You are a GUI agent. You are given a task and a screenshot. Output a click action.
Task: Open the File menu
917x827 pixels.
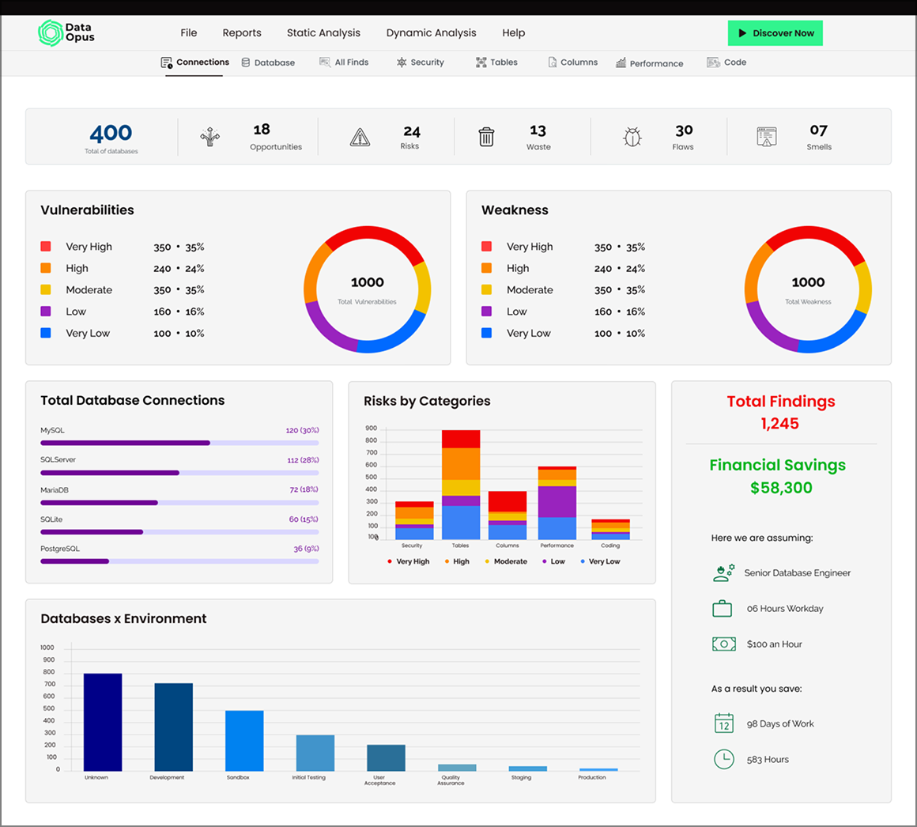188,32
